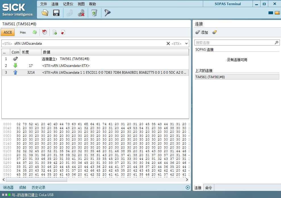Viewport: 281px width, 198px height.
Task: Clear the log with the recycle bin icon
Action: click(94, 13)
